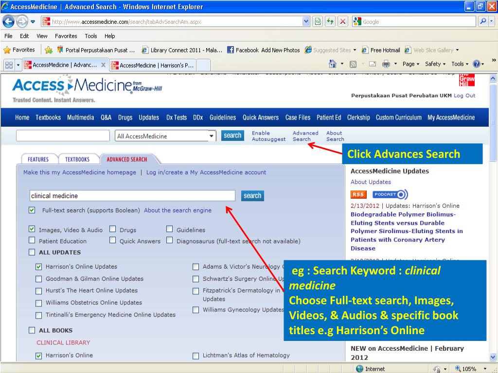Click the clinical medicine search field
The image size is (498, 373).
point(132,196)
